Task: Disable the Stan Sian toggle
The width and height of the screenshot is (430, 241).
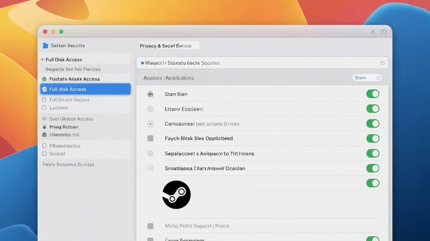Action: click(x=373, y=94)
